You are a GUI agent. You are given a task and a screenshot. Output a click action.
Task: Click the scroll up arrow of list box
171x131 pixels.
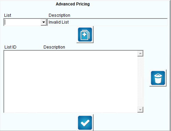(140, 53)
